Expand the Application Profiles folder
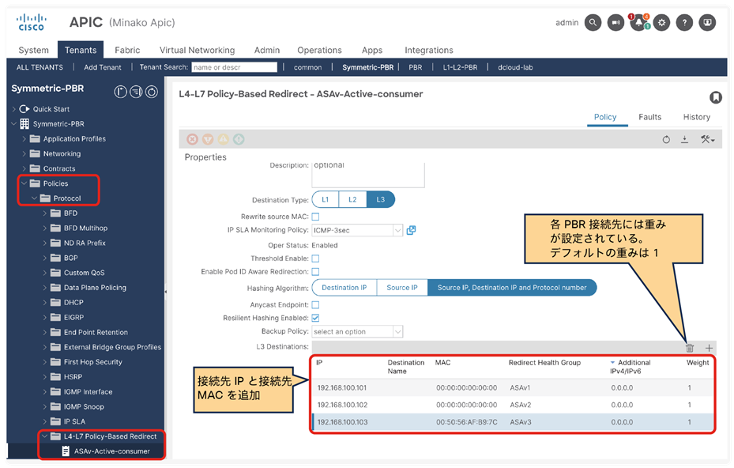The height and width of the screenshot is (468, 734). tap(24, 138)
